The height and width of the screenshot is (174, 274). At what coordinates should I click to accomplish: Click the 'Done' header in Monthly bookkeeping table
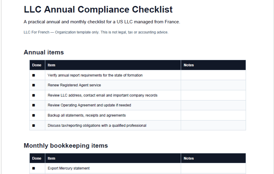(x=37, y=158)
